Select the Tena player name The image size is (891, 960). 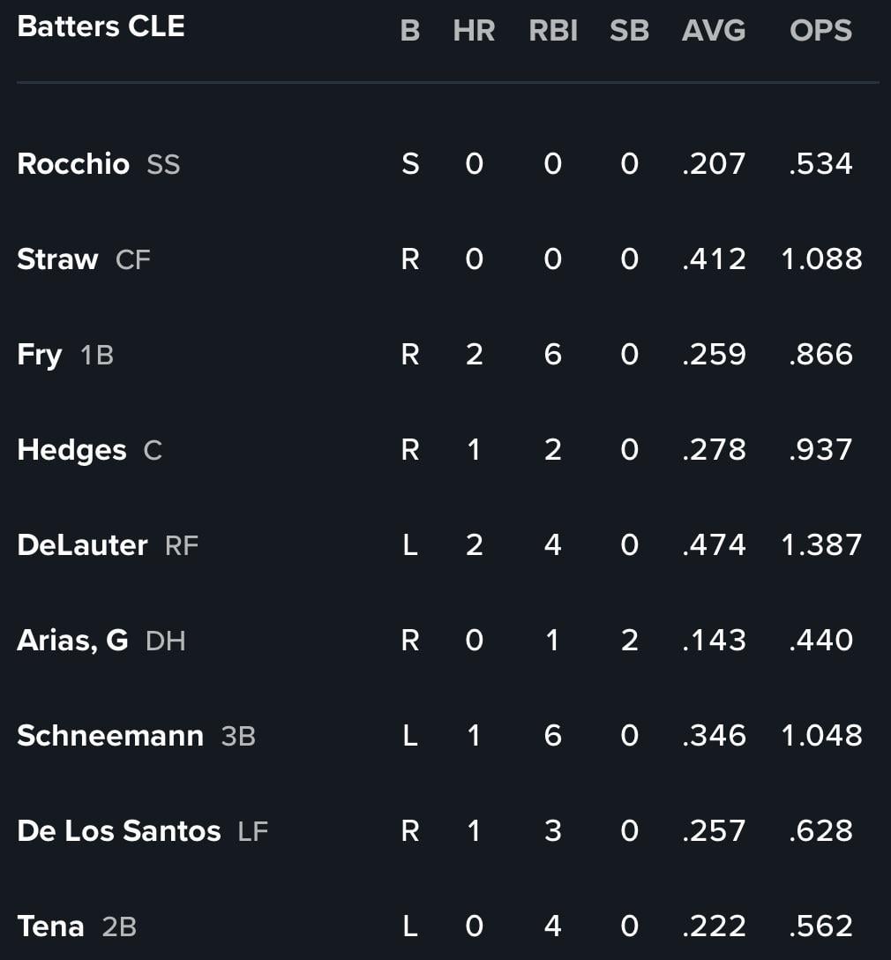(51, 926)
